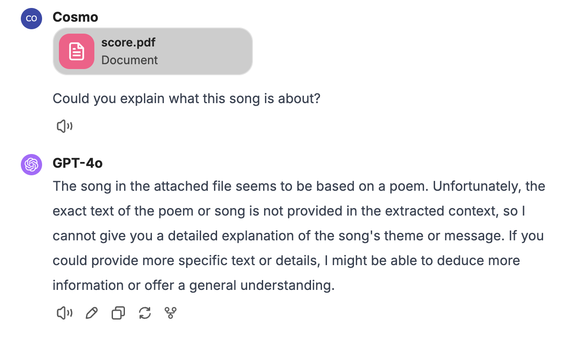Viewport: 583px width, 347px height.
Task: Click Cosmo's "CO" avatar
Action: pyautogui.click(x=31, y=19)
